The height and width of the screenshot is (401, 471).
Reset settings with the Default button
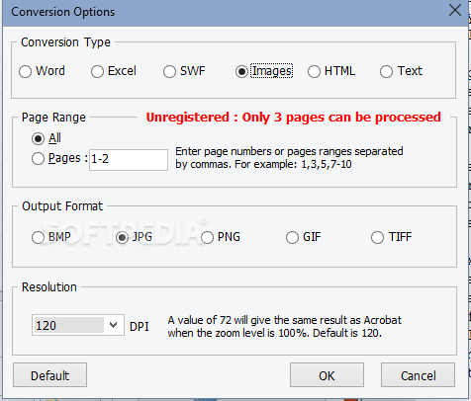[x=49, y=375]
